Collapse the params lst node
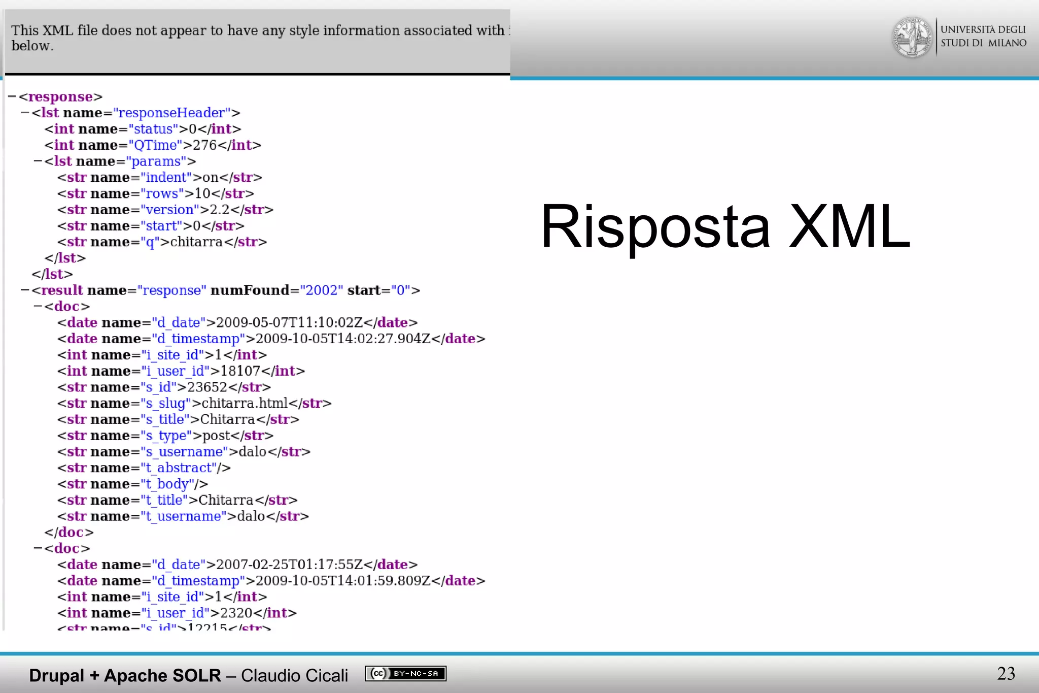The width and height of the screenshot is (1039, 693). click(x=38, y=161)
